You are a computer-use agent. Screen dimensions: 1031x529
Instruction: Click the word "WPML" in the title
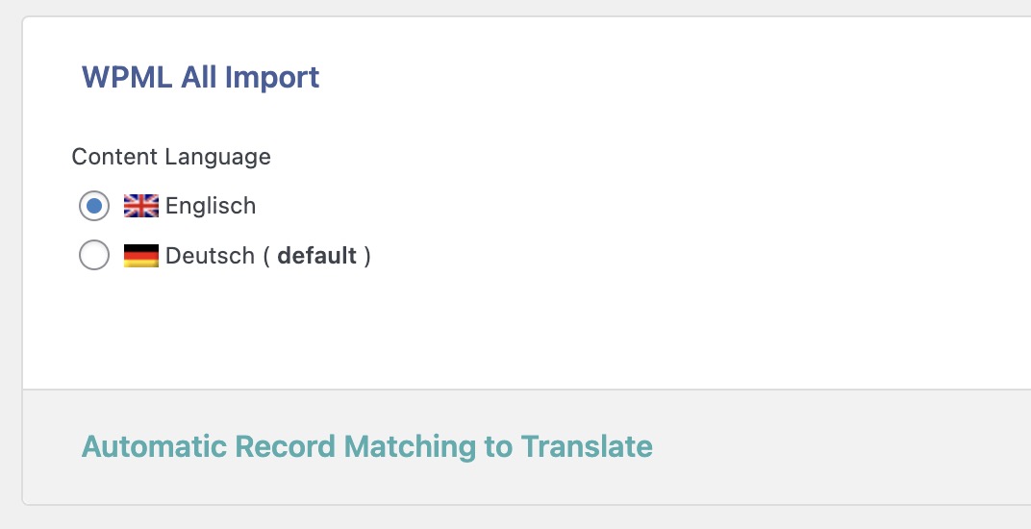[x=127, y=77]
